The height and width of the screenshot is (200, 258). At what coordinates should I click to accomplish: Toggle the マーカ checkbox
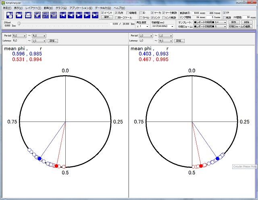coord(152,13)
